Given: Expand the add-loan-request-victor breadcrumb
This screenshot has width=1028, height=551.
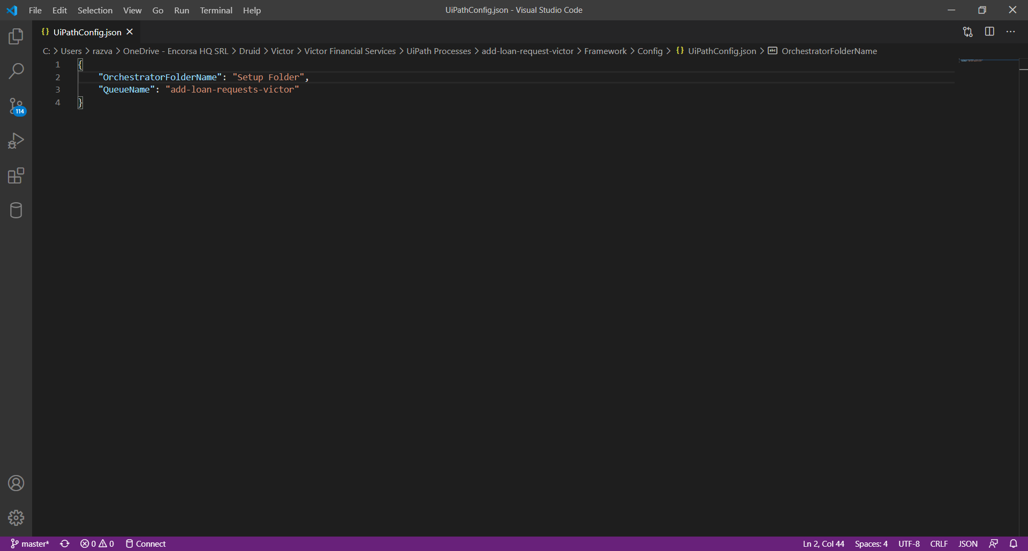Looking at the screenshot, I should click(527, 51).
